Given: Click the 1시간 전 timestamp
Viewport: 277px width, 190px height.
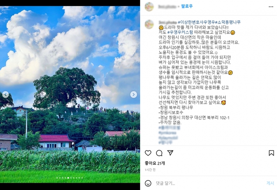Looking at the screenshot, I should click(x=150, y=170).
